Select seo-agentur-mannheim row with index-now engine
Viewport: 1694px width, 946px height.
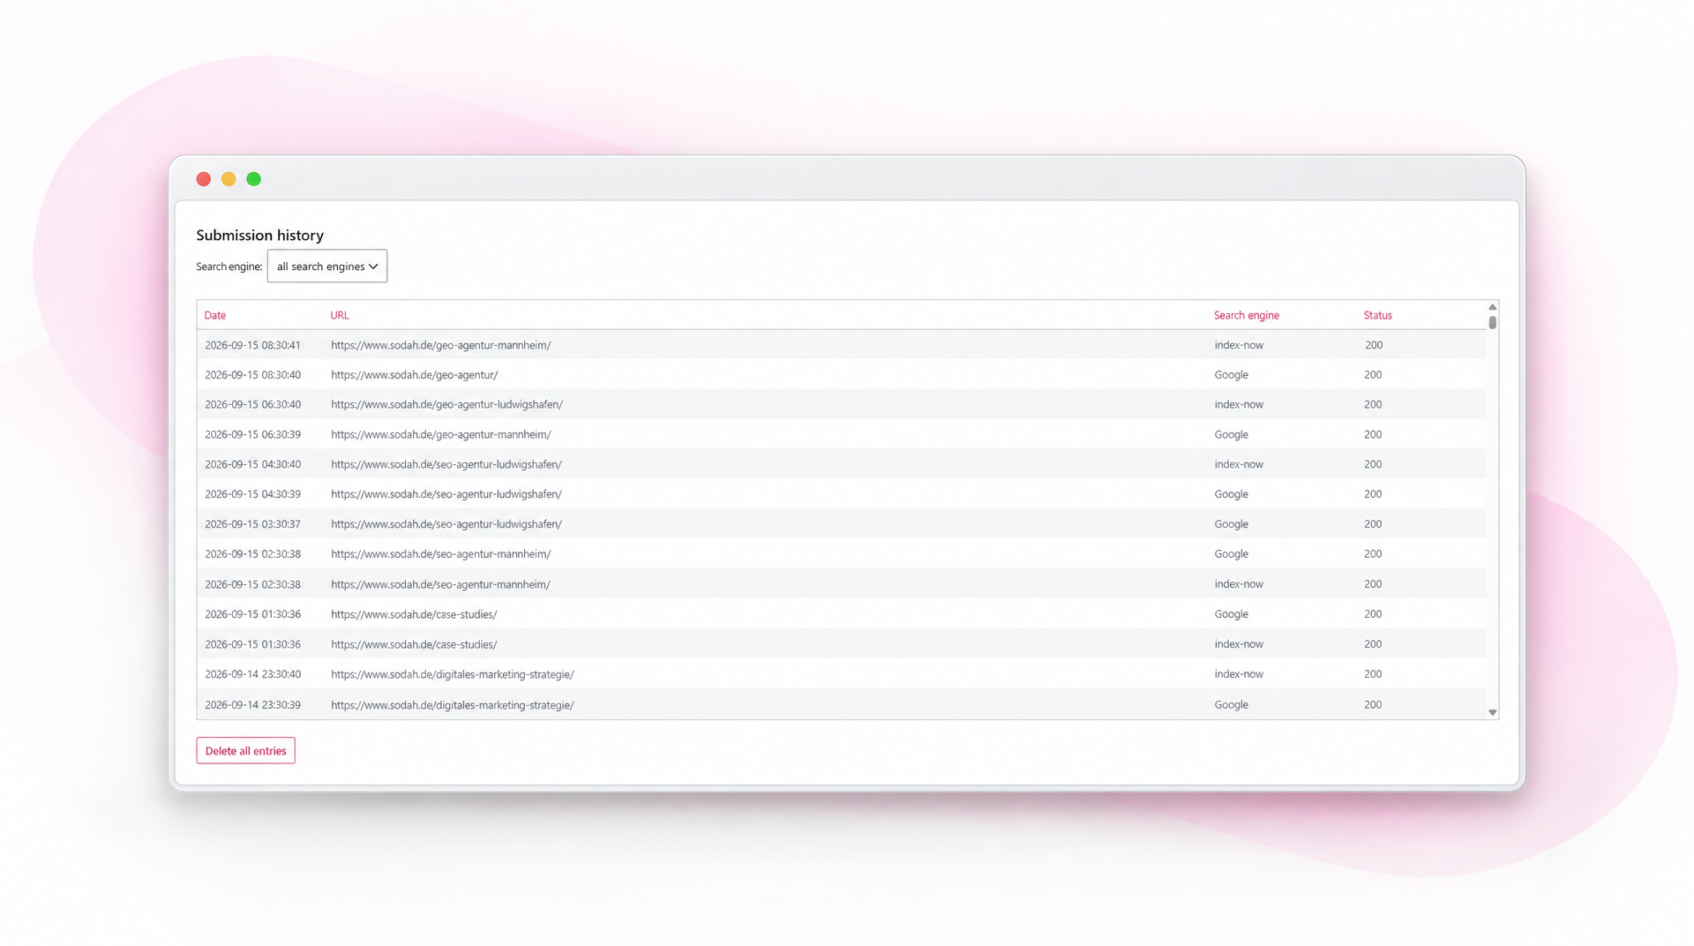click(842, 584)
